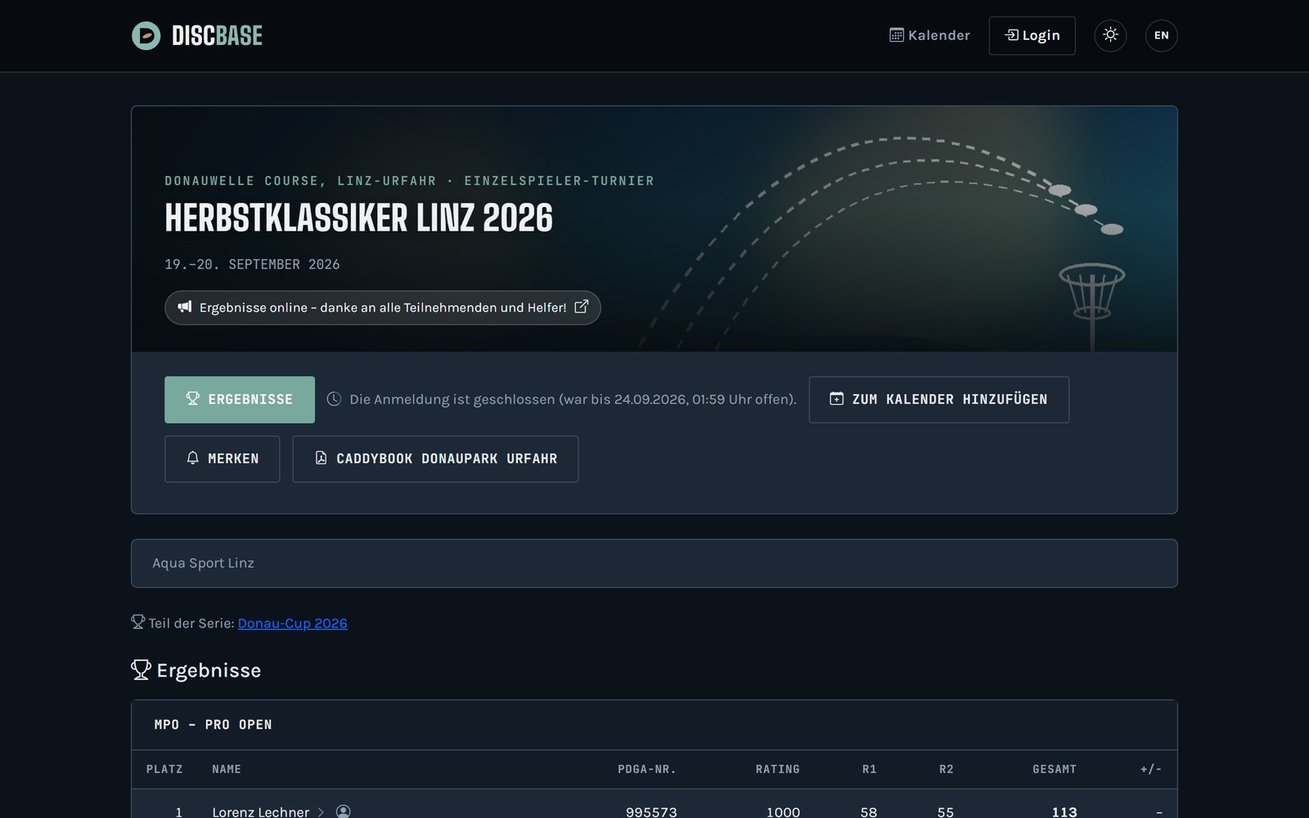Screen dimensions: 1309x818
Task: Click the Gesamt column header
Action: (x=1055, y=769)
